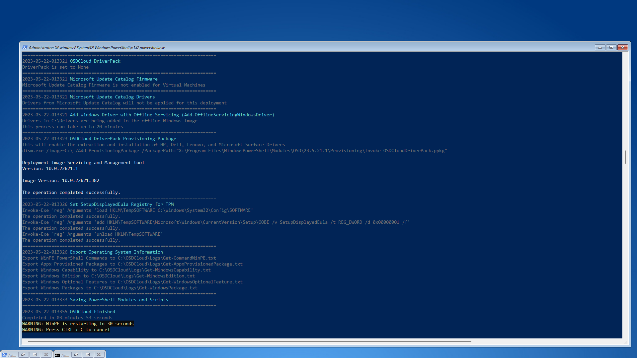Maximize the minimized PowerShell window

[x=35, y=355]
